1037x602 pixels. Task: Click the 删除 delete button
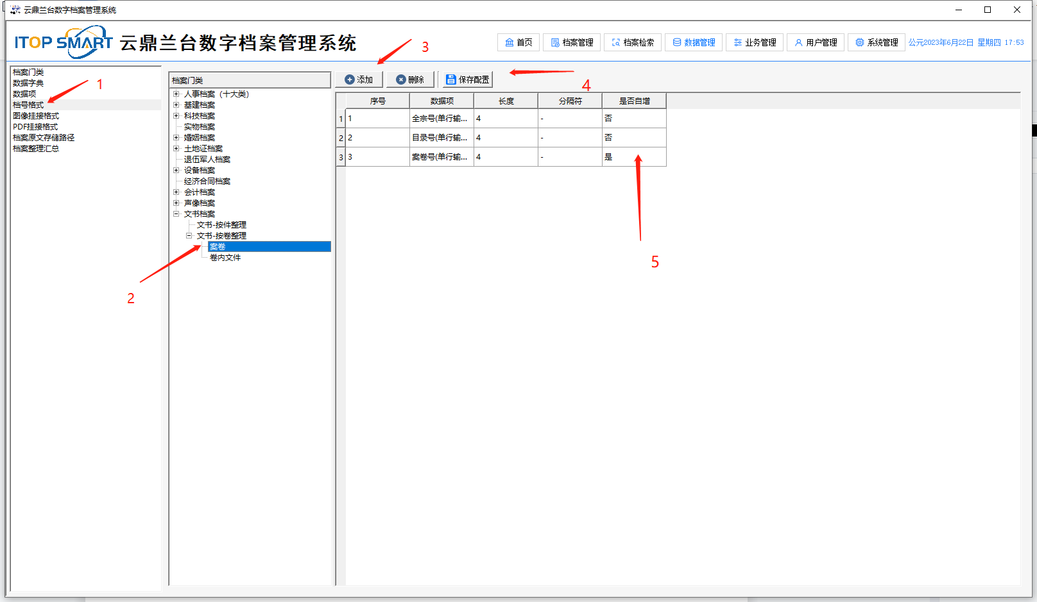click(x=410, y=79)
